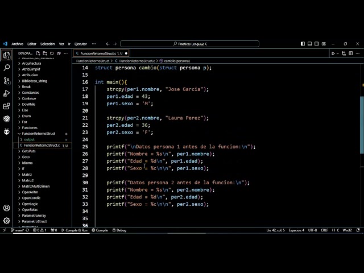Viewport: 364px width, 273px height.
Task: Open the alien-head extension icon in activity bar
Action: tap(6, 131)
